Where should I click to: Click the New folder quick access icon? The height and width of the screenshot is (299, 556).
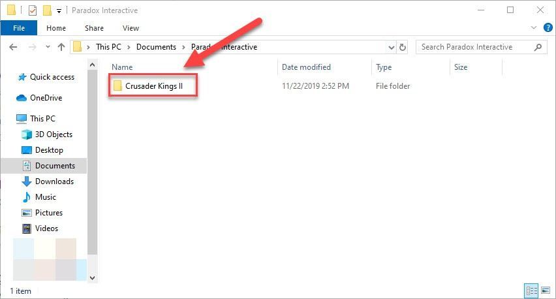point(47,10)
